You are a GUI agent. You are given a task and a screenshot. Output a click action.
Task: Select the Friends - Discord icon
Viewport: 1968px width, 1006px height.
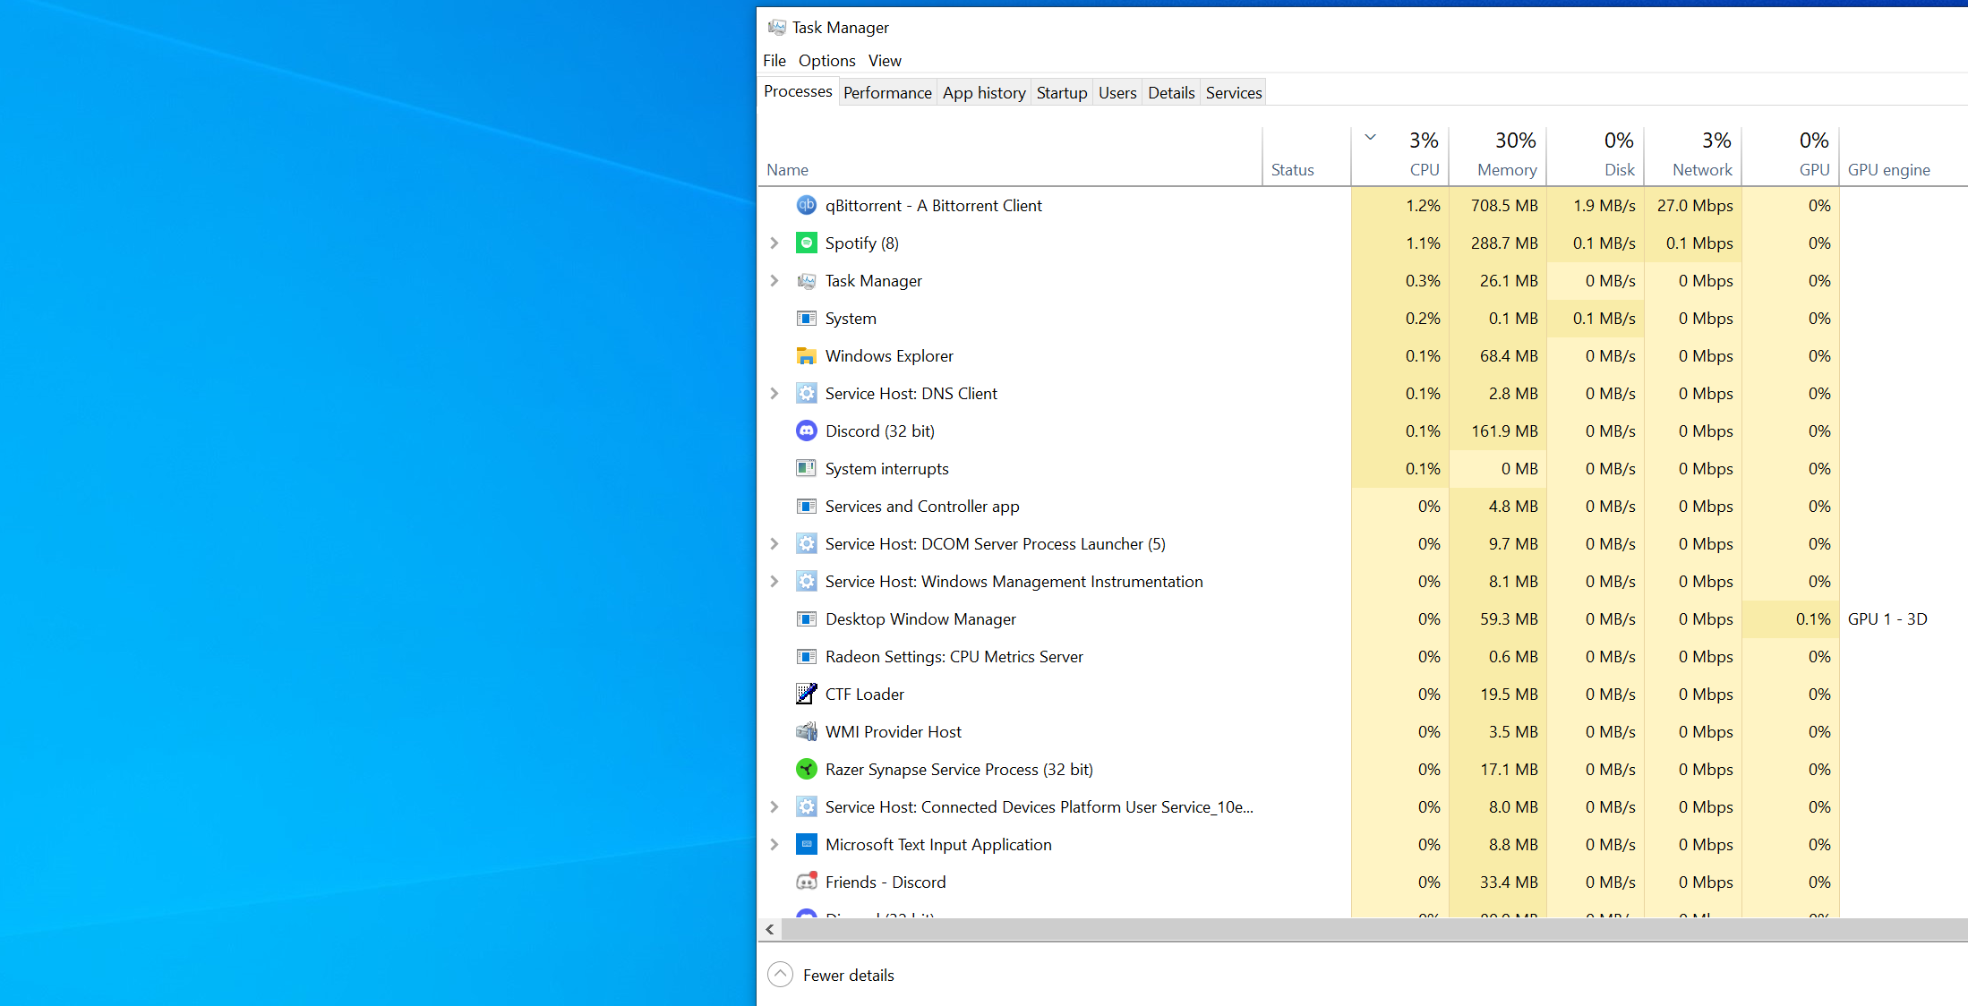point(806,882)
